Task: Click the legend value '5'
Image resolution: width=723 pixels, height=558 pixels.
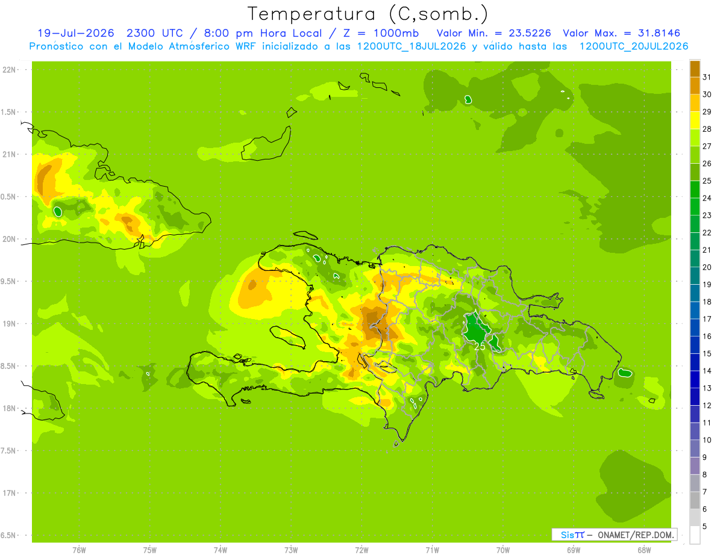Action: point(706,527)
